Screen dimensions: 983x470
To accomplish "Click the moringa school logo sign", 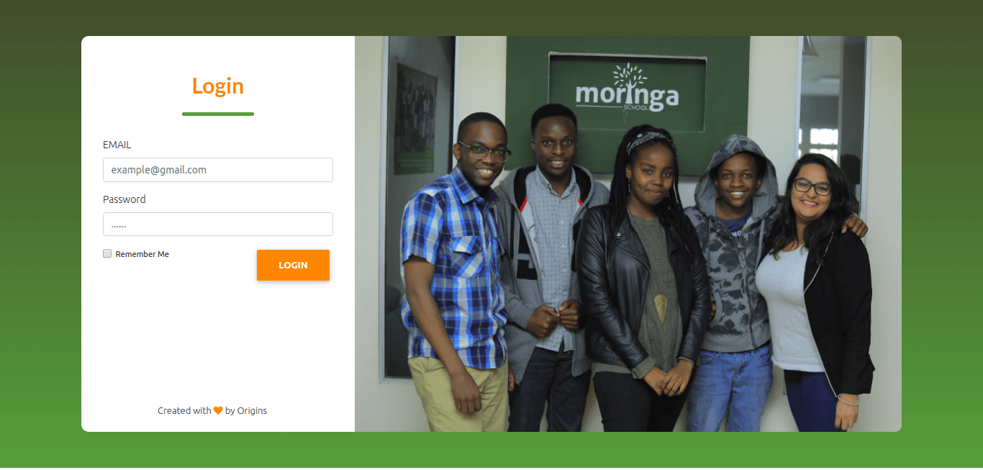I will 627,91.
